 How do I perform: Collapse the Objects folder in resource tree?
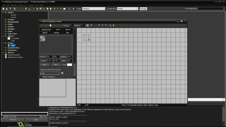pyautogui.click(x=3, y=36)
